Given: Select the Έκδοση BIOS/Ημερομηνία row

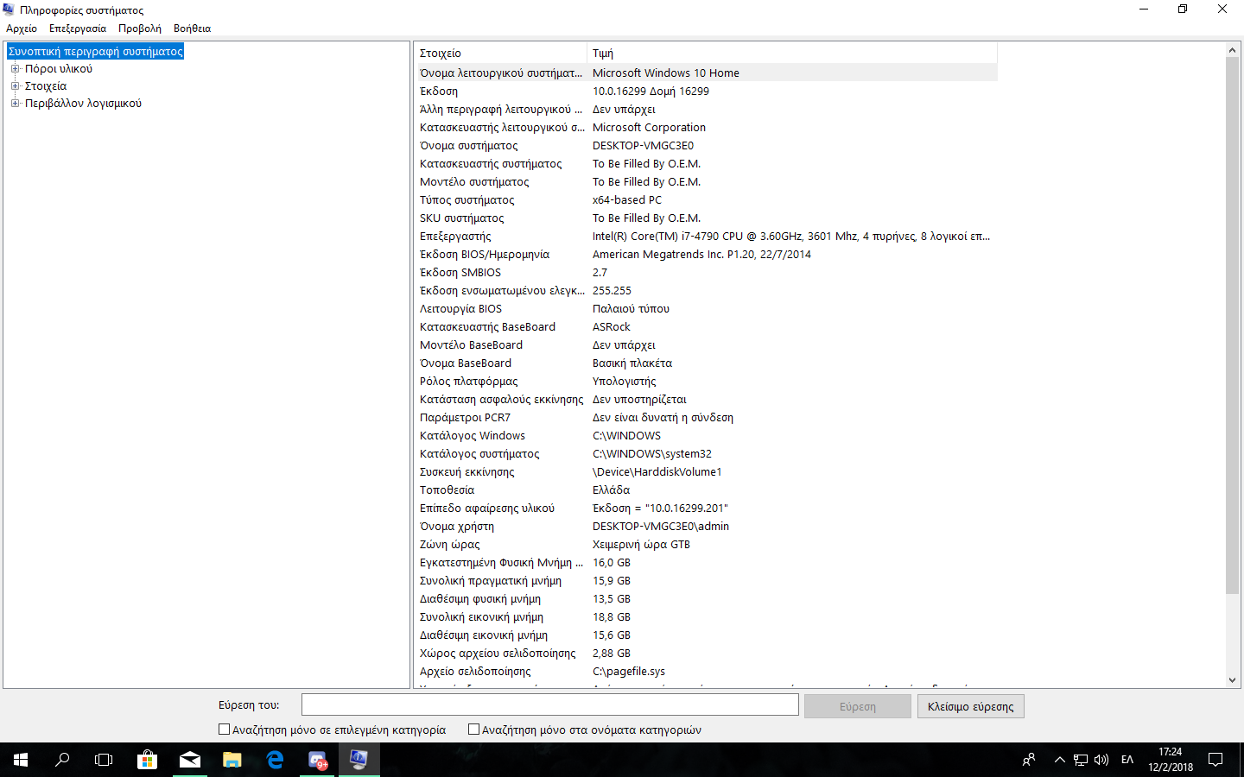Looking at the screenshot, I should click(706, 255).
